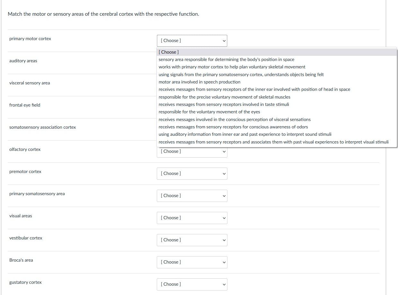Open the gustatory cortex dropdown

pos(192,284)
